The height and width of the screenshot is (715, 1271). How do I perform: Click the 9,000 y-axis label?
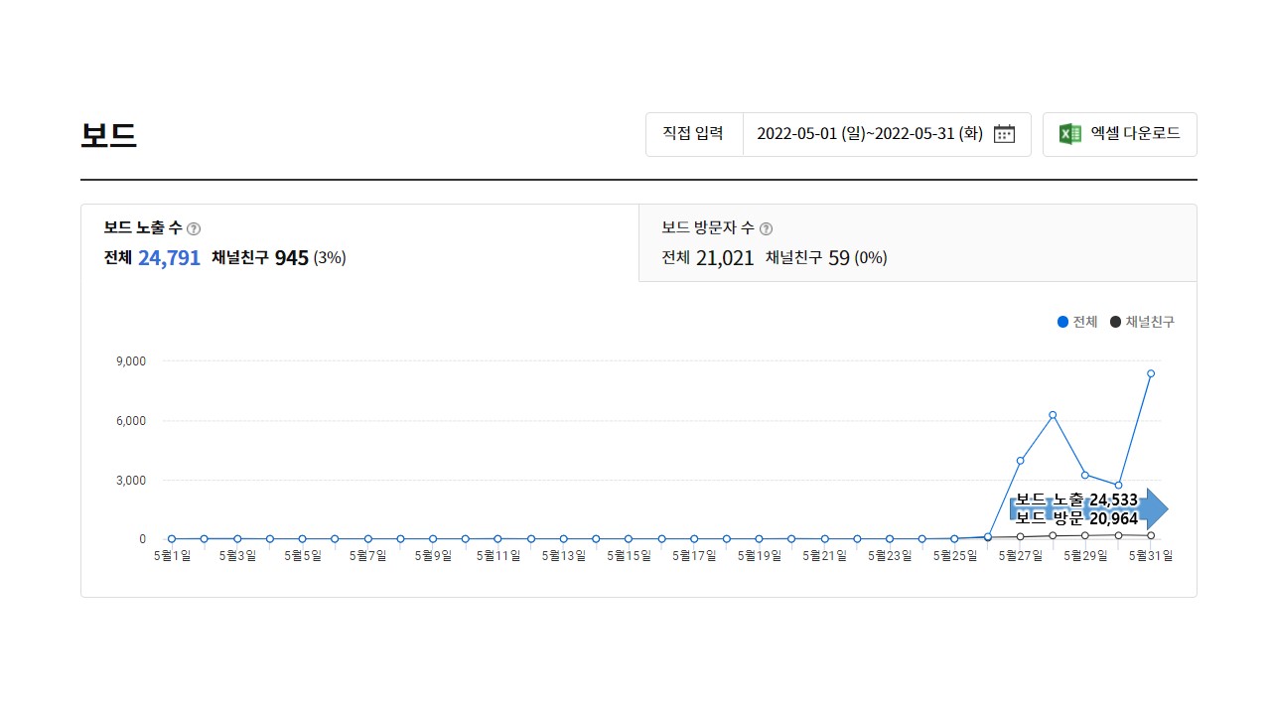point(130,361)
